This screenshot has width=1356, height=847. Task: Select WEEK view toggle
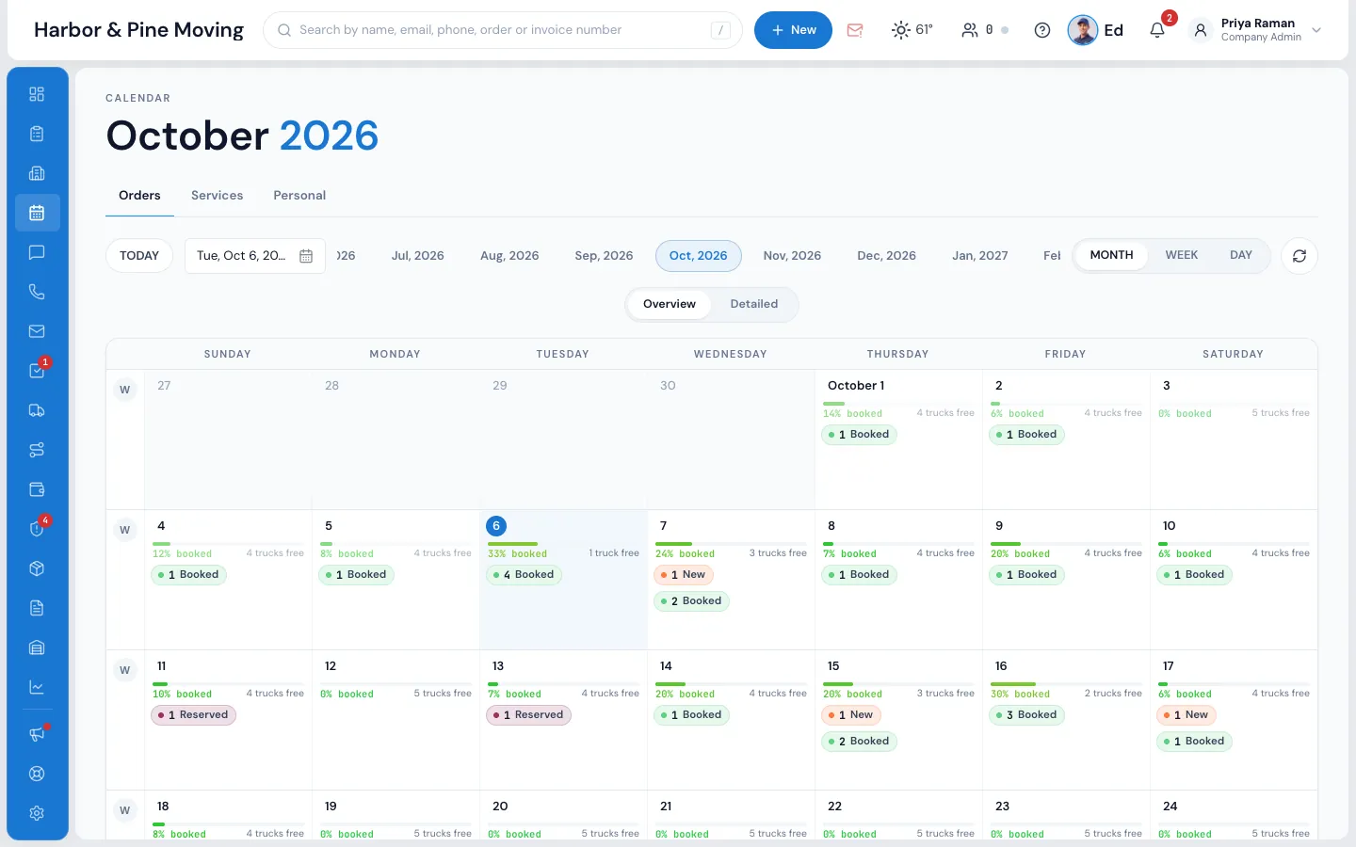1182,255
